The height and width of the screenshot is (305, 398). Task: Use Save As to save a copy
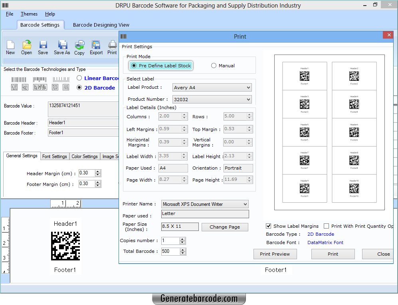click(x=61, y=48)
